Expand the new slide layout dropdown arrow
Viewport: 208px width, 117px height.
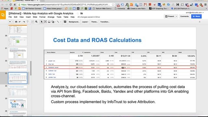click(13, 22)
